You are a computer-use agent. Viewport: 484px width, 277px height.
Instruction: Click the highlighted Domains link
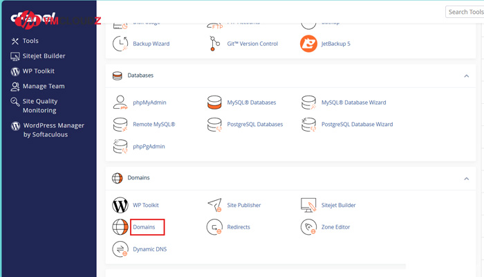[x=144, y=227]
